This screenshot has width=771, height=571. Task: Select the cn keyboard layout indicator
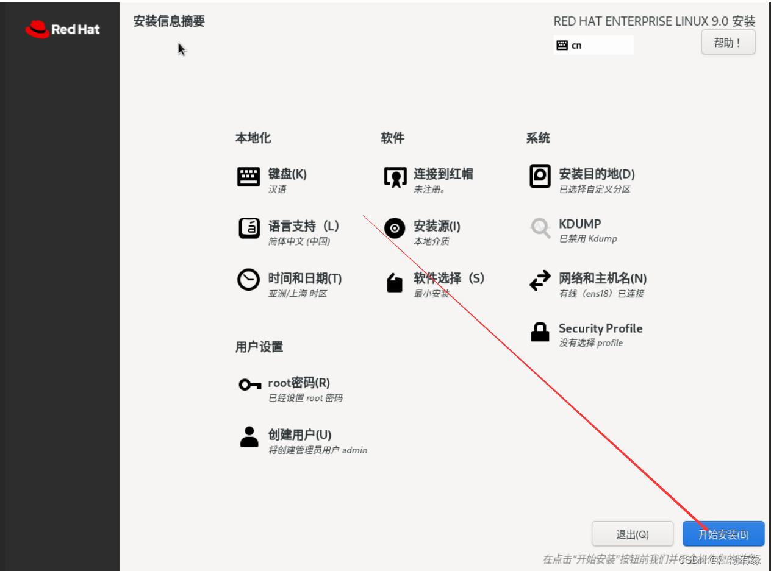[x=593, y=44]
